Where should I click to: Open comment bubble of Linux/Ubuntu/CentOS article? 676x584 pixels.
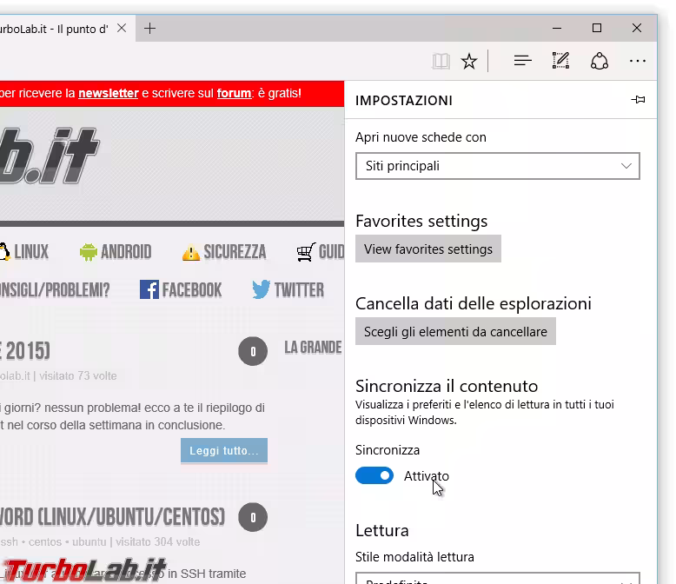(253, 517)
